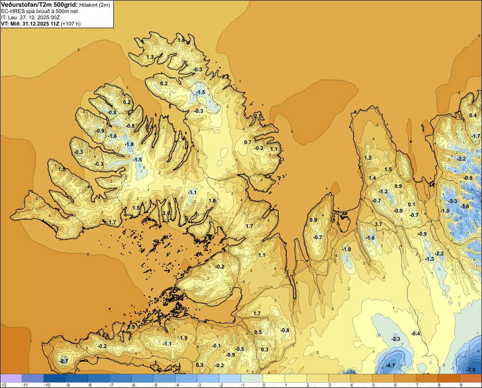Image resolution: width=482 pixels, height=388 pixels.
Task: Click the 'Hitakort (2m)' label
Action: pos(94,5)
